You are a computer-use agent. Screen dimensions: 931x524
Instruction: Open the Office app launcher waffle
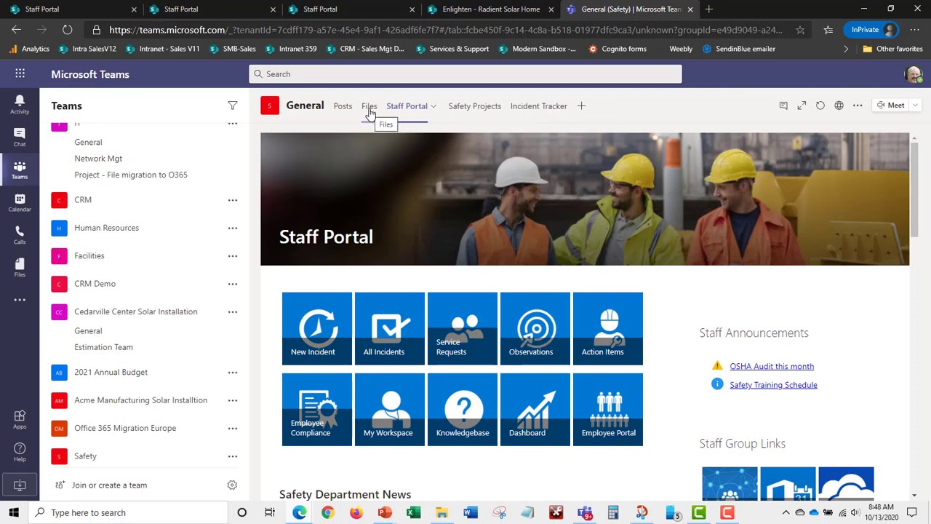[20, 74]
